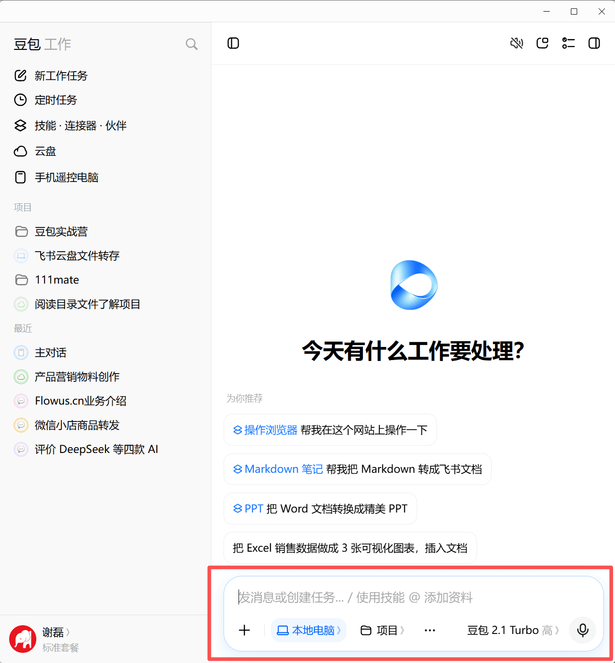The image size is (615, 663).
Task: Collapse the left sidebar panel icon
Action: [x=233, y=44]
